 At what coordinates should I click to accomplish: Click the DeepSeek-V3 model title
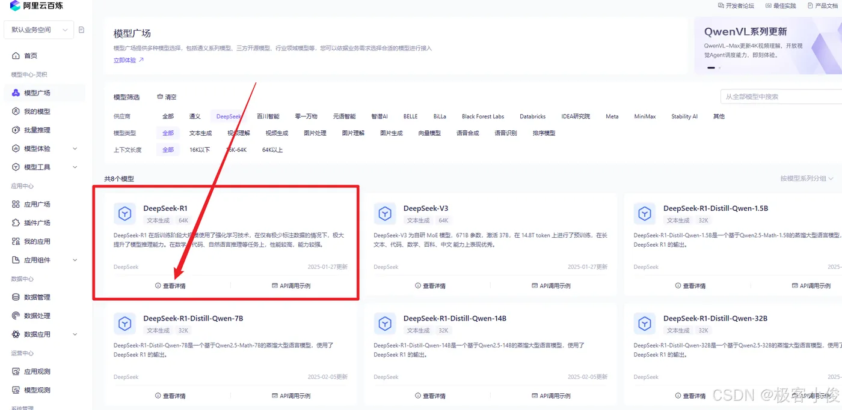coord(426,208)
